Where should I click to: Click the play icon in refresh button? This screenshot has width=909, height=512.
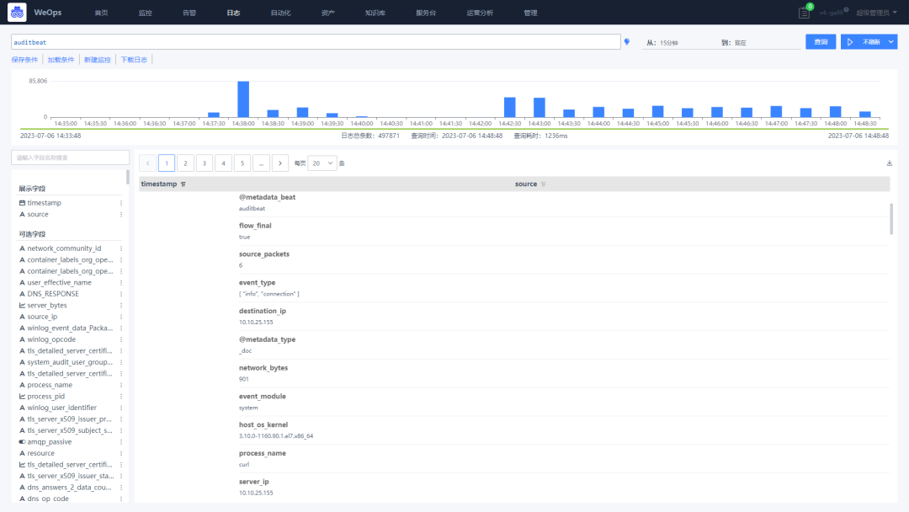click(850, 42)
